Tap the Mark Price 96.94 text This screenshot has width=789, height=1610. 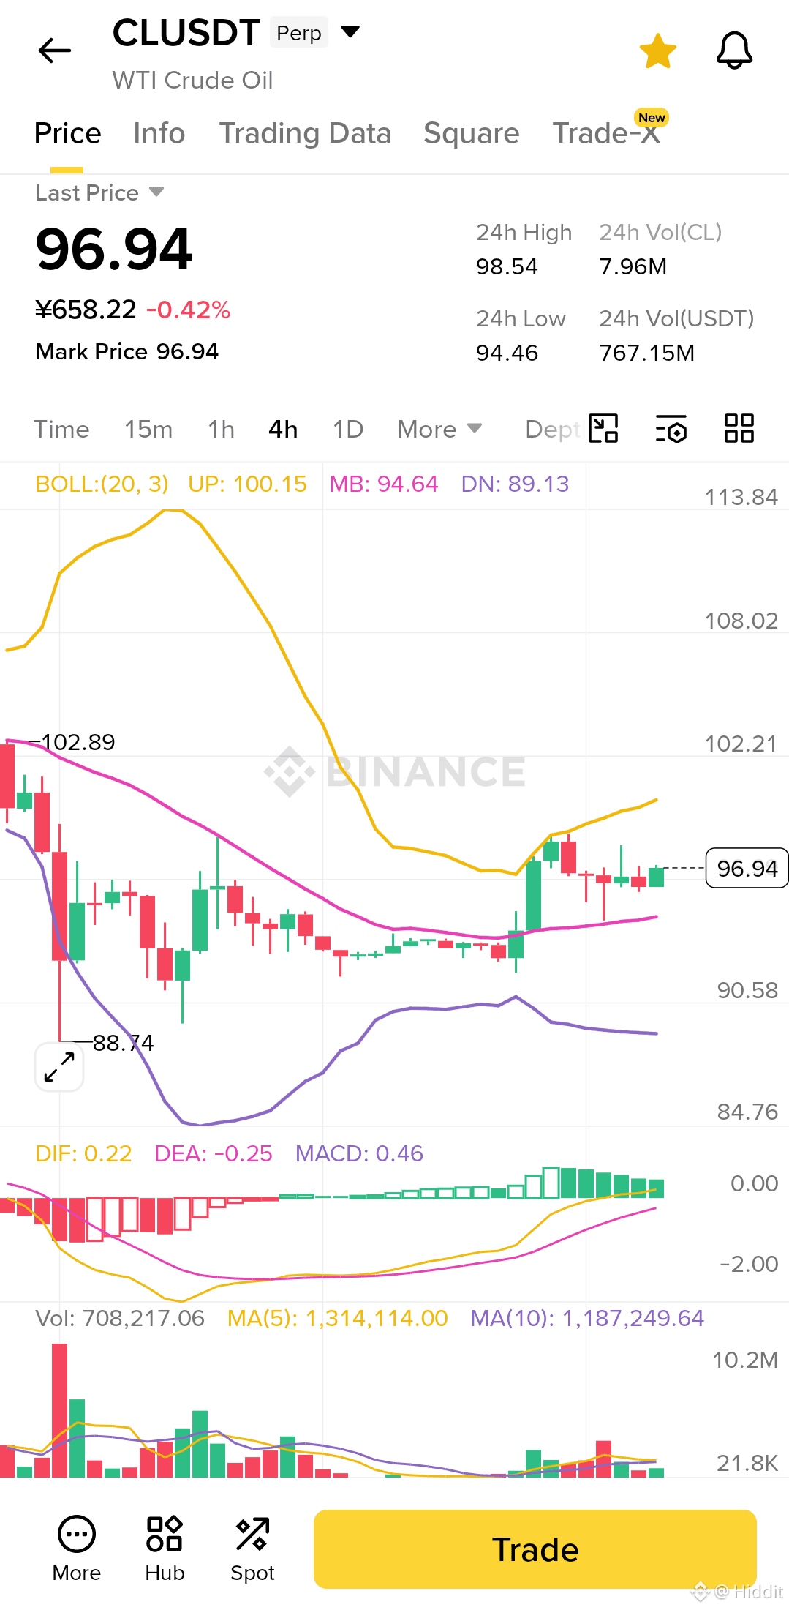tap(127, 351)
